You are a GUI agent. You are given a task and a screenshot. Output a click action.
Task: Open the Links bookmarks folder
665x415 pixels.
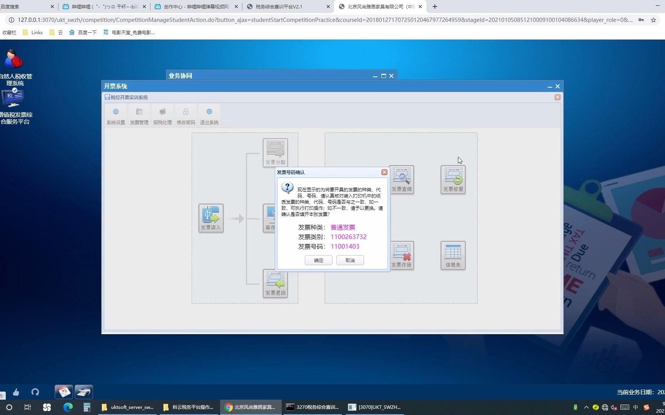coord(33,33)
